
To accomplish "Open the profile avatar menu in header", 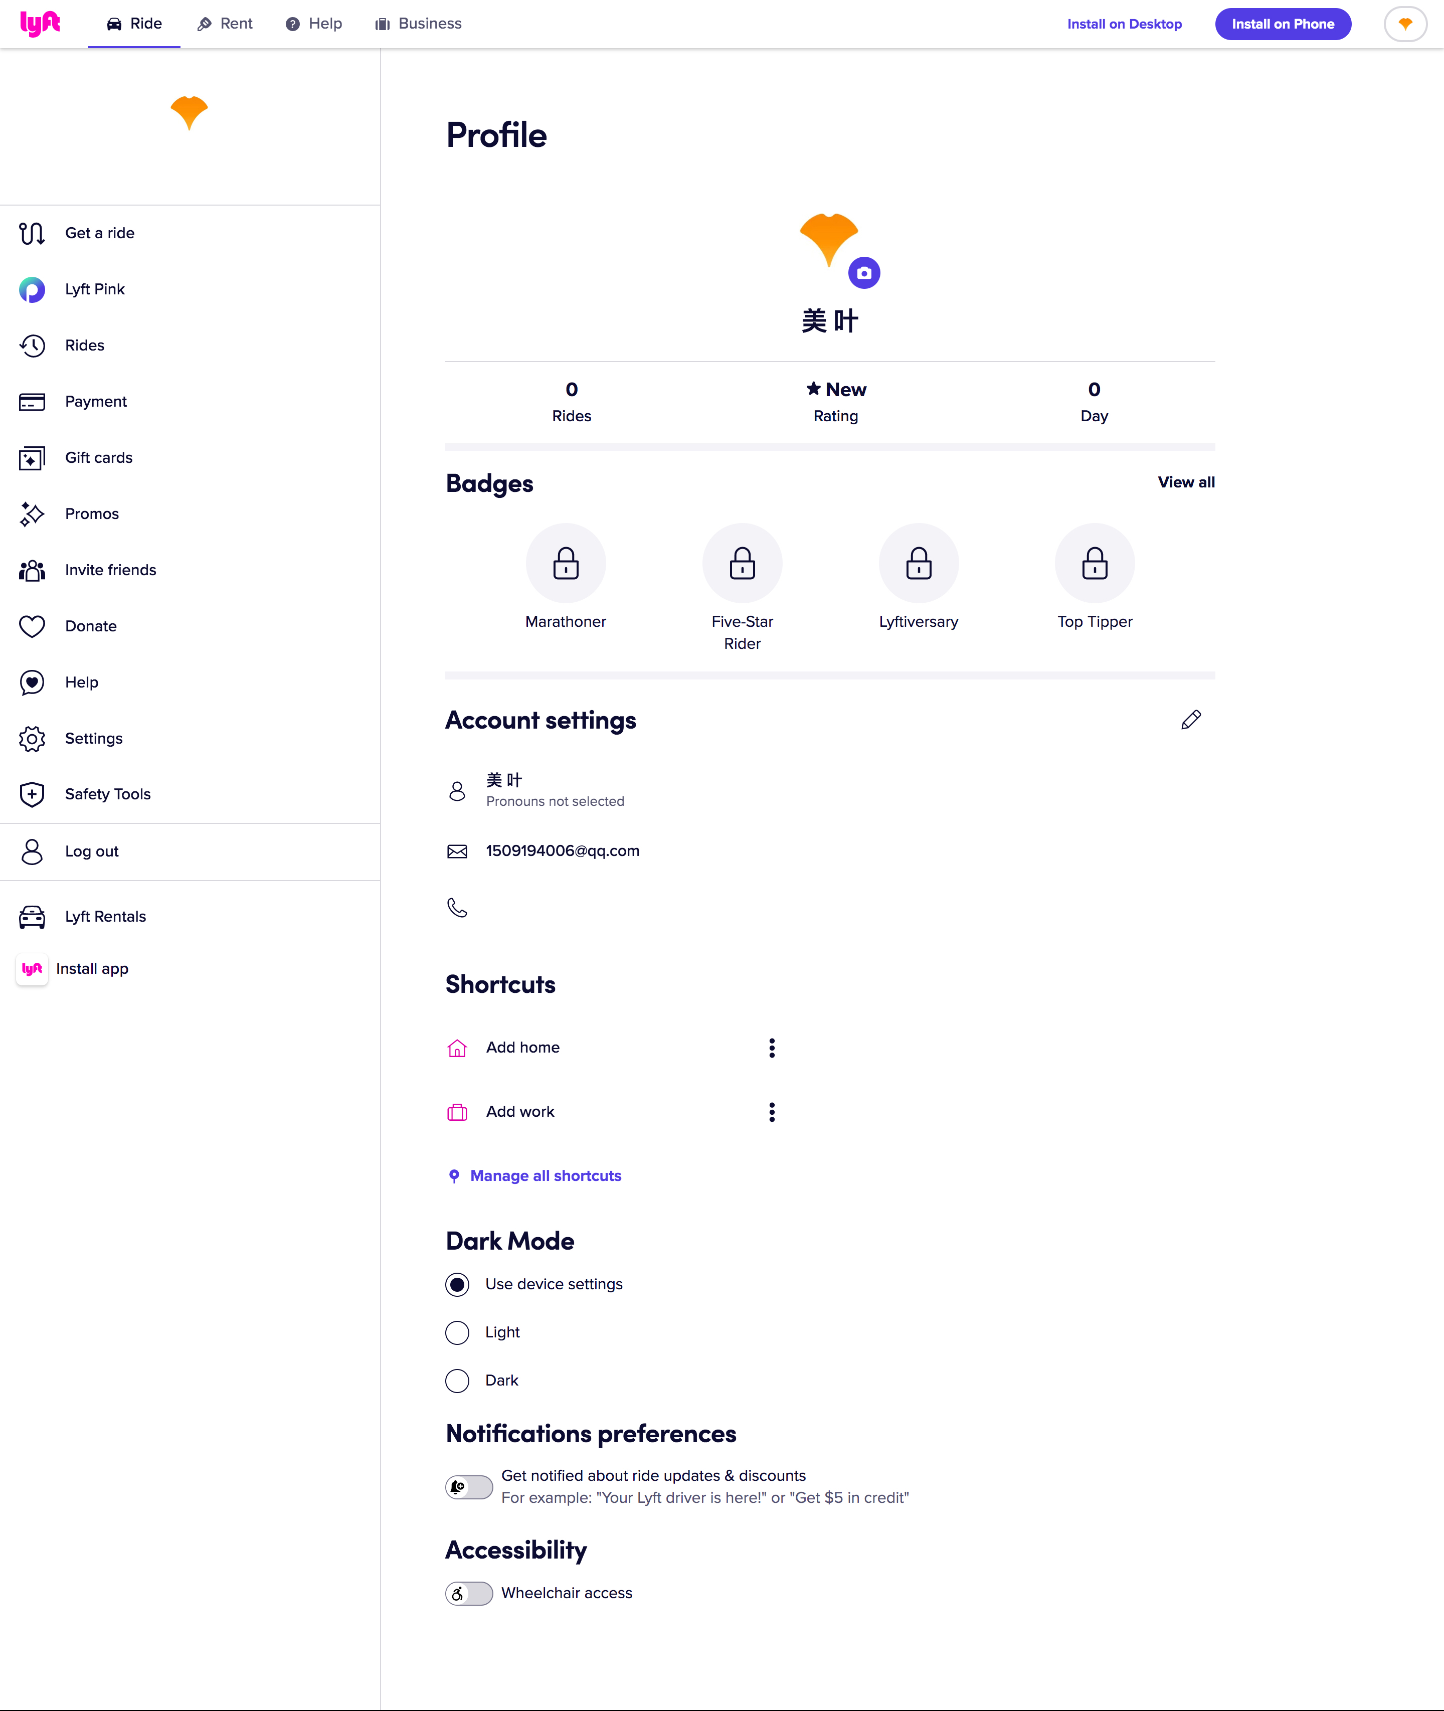I will tap(1405, 24).
